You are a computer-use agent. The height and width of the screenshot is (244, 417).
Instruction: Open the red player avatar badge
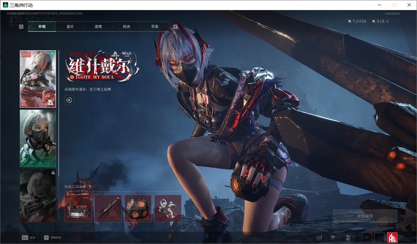coord(393,238)
